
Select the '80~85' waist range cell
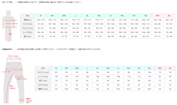[76, 28]
